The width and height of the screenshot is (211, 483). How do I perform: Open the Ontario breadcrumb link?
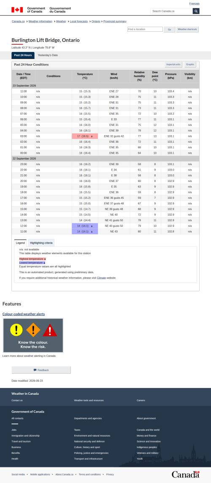coord(95,21)
